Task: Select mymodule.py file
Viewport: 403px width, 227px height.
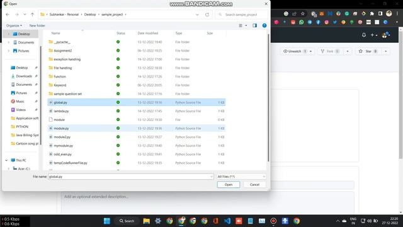Action: (x=63, y=146)
